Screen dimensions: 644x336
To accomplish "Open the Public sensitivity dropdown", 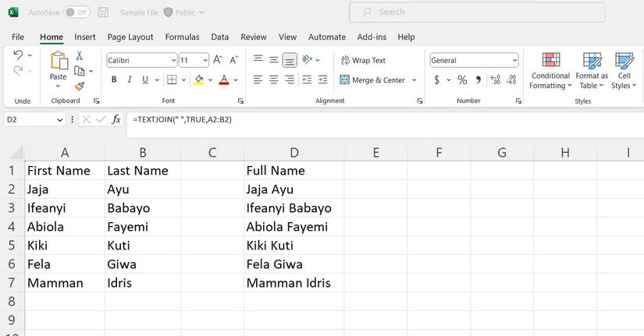I will pyautogui.click(x=183, y=12).
